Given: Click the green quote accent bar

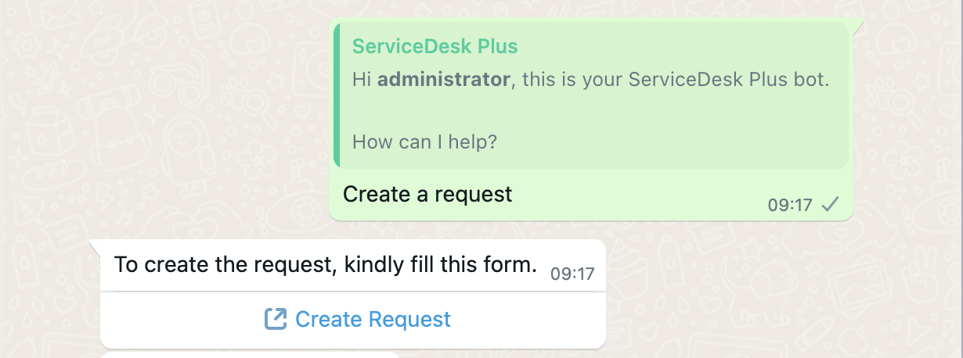Looking at the screenshot, I should tap(337, 95).
